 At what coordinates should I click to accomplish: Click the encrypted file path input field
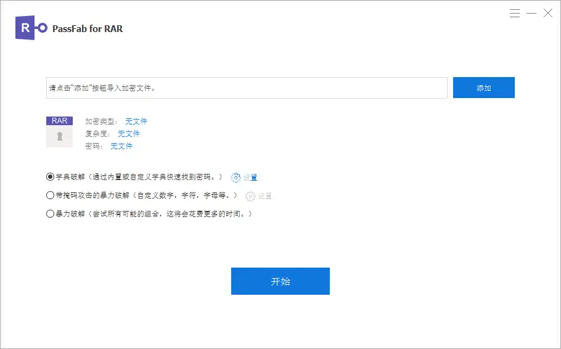[x=247, y=88]
